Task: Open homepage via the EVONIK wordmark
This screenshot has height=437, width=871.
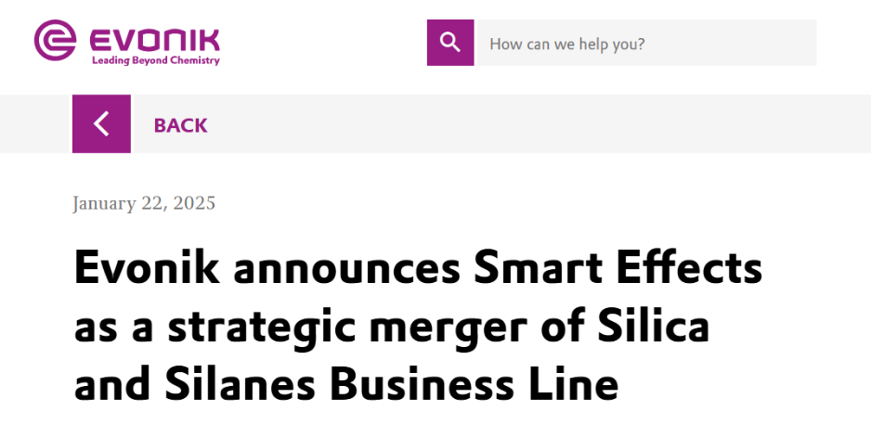Action: click(154, 41)
